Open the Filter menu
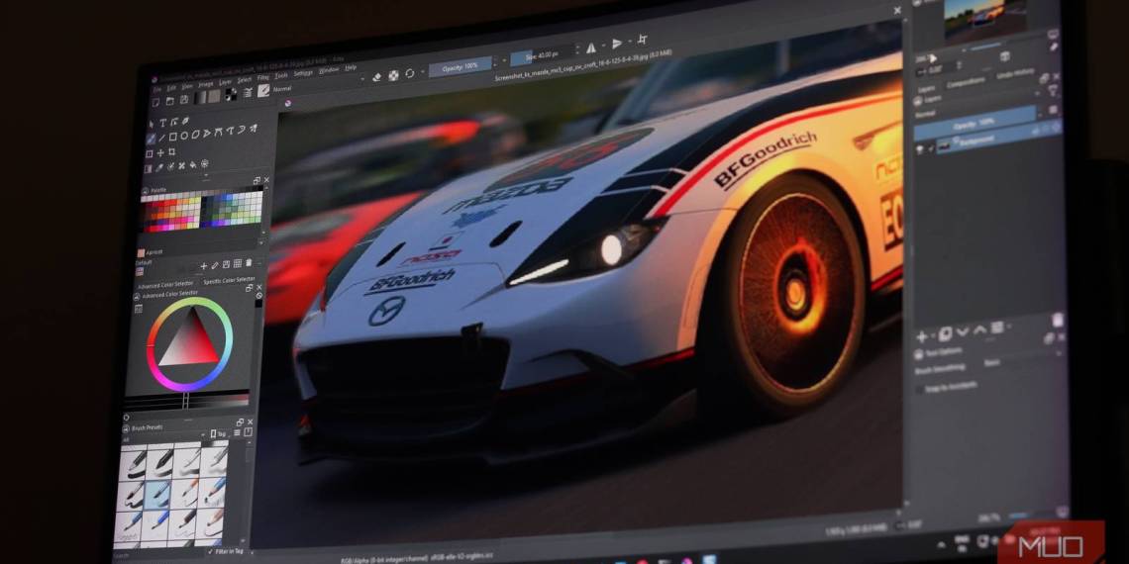The image size is (1129, 564). (x=262, y=78)
